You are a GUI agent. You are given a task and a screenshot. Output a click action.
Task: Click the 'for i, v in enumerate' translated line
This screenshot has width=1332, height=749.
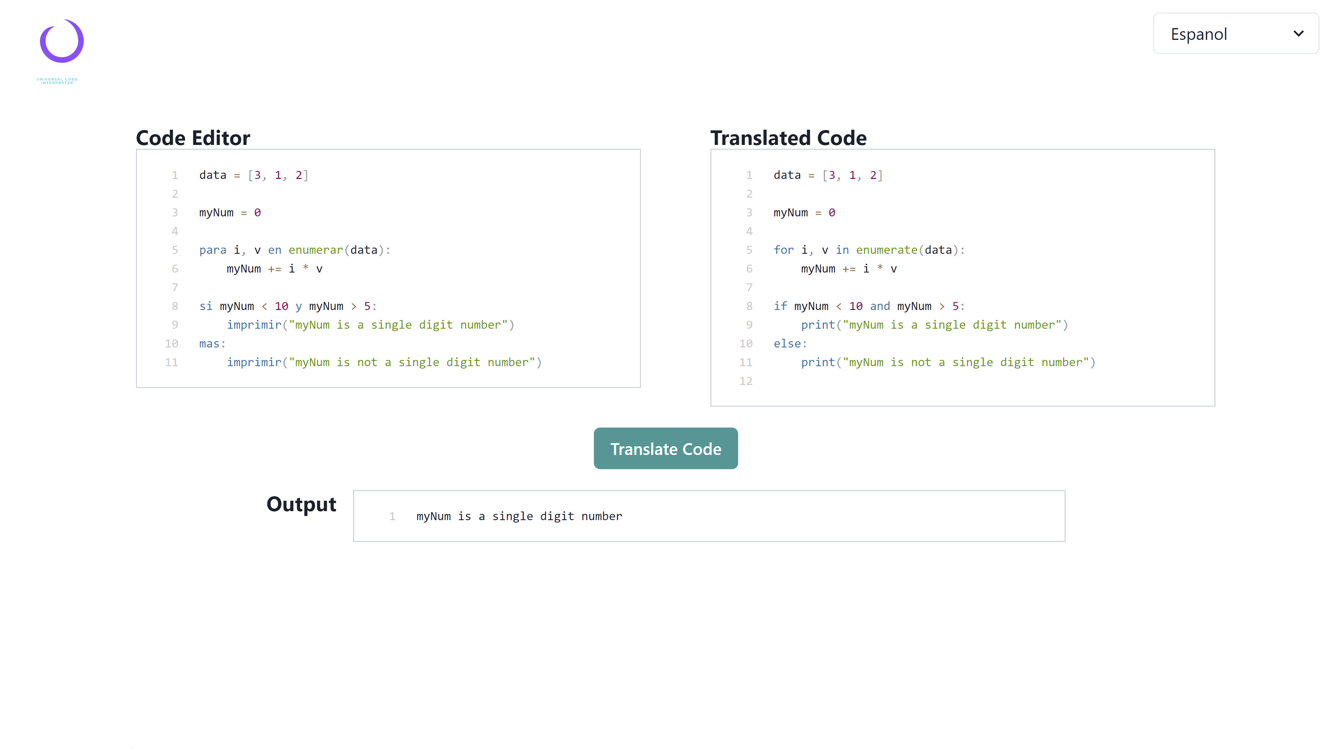point(869,250)
